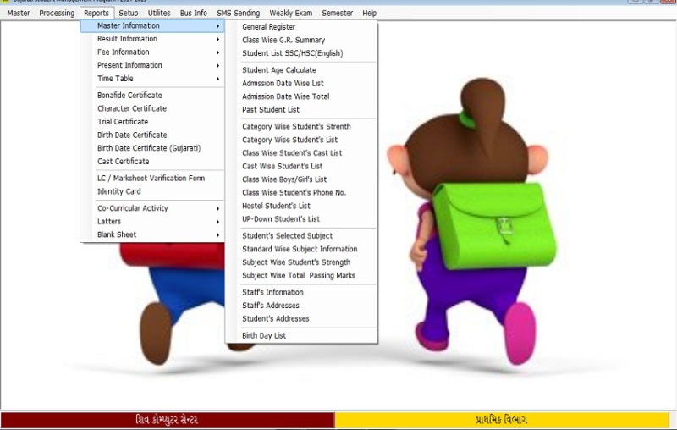Open Staff's Information report
677x430 pixels.
coord(272,292)
